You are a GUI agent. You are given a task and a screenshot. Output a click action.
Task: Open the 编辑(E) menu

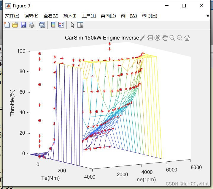point(31,16)
